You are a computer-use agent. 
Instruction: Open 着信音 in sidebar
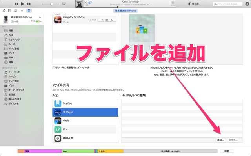[22, 94]
